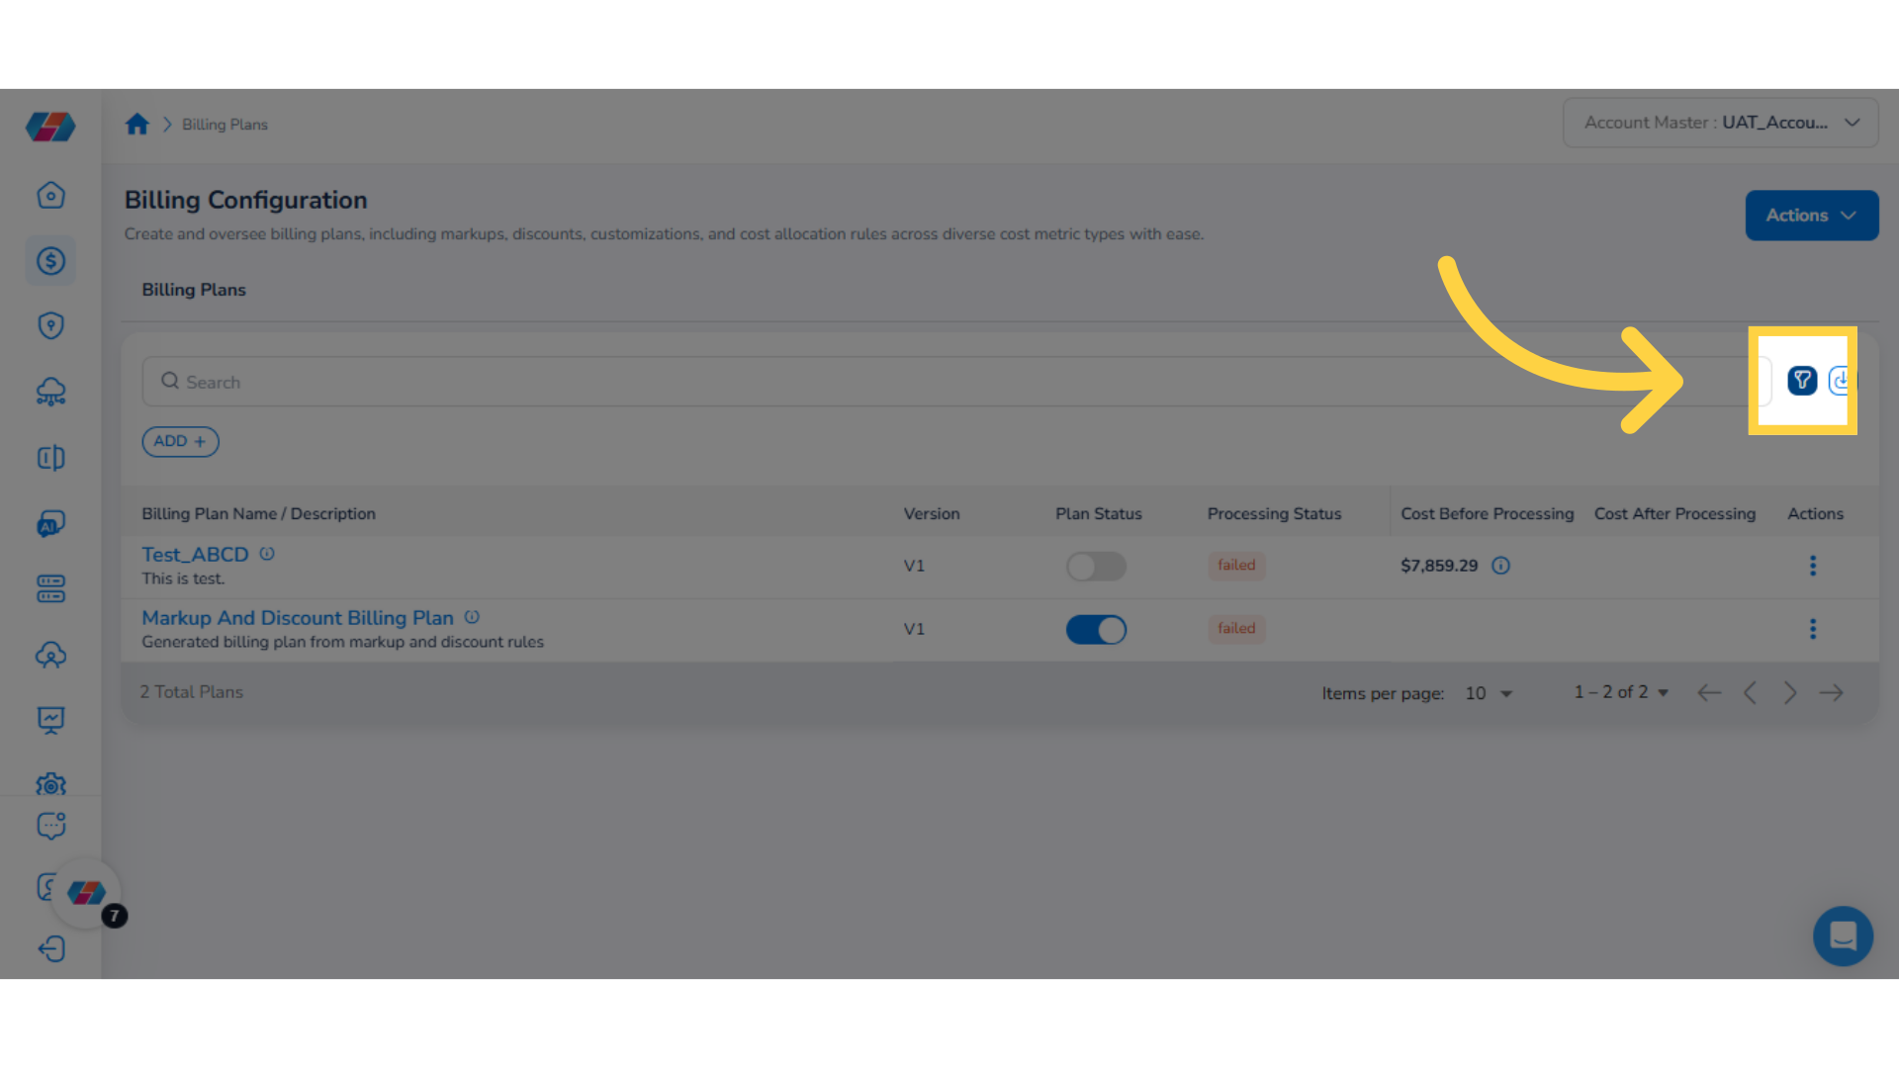The image size is (1899, 1068).
Task: Click info icon next to Test_ABCD
Action: (x=267, y=554)
